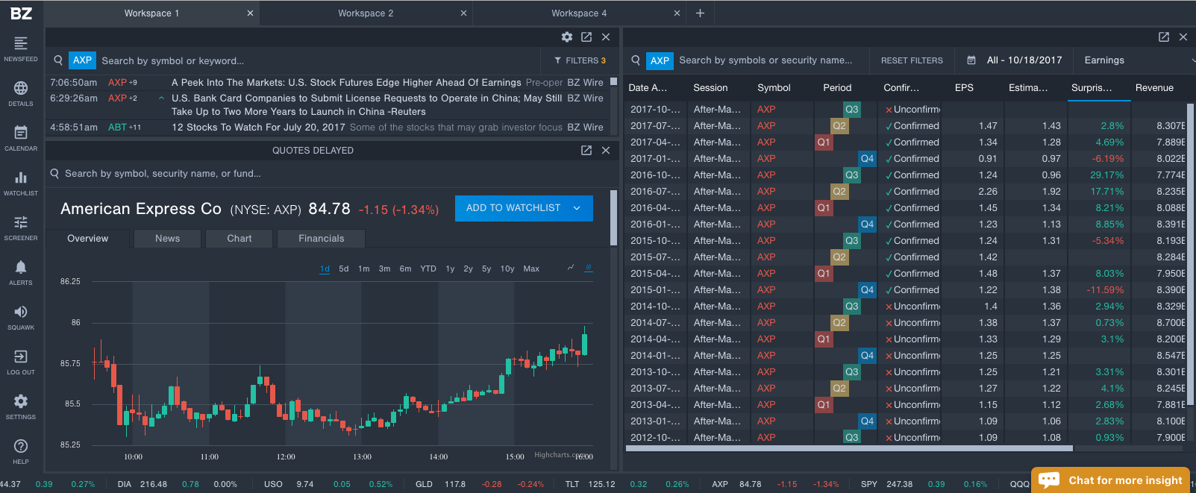Select the 1y chart range
Image resolution: width=1196 pixels, height=493 pixels.
tap(451, 269)
